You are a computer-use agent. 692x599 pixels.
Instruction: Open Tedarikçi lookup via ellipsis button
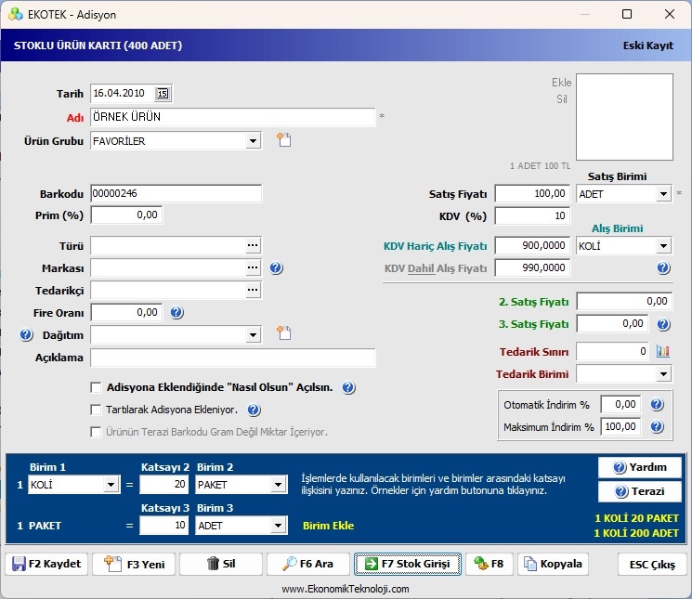point(253,290)
